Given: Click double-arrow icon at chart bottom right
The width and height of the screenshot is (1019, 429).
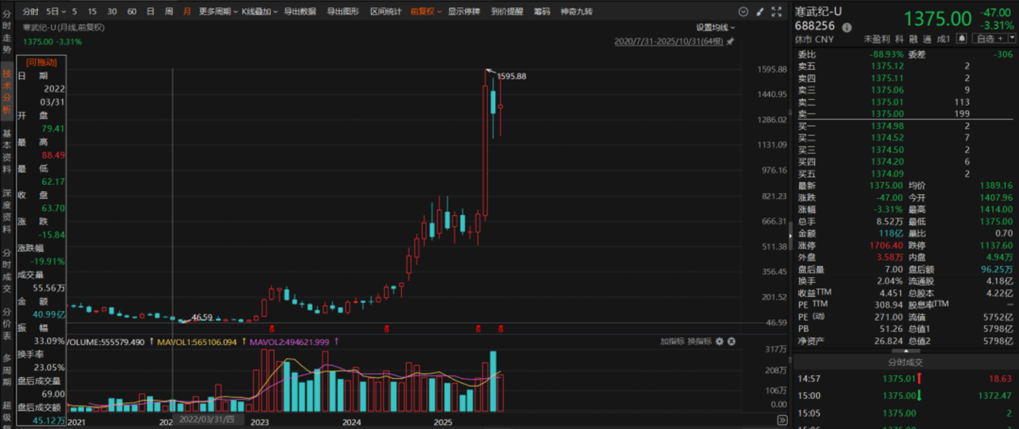Looking at the screenshot, I should 782,420.
